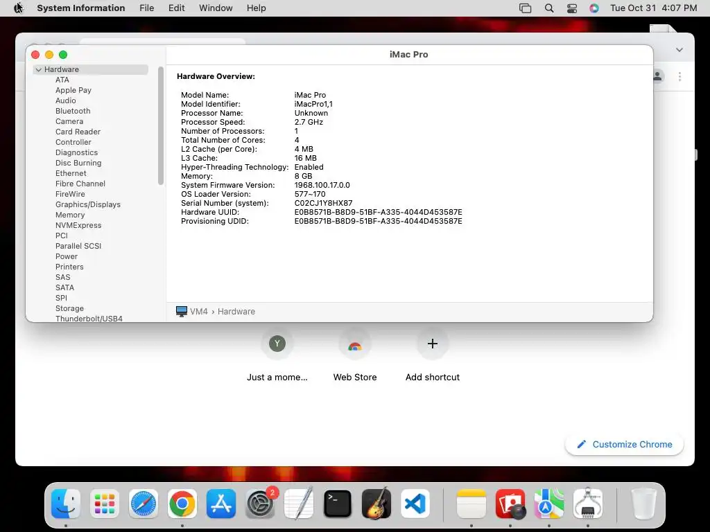Viewport: 710px width, 532px height.
Task: Open Notes app in the dock
Action: click(x=471, y=504)
